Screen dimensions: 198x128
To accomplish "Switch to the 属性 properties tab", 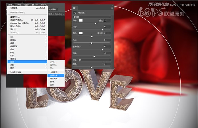I will 75,8.
